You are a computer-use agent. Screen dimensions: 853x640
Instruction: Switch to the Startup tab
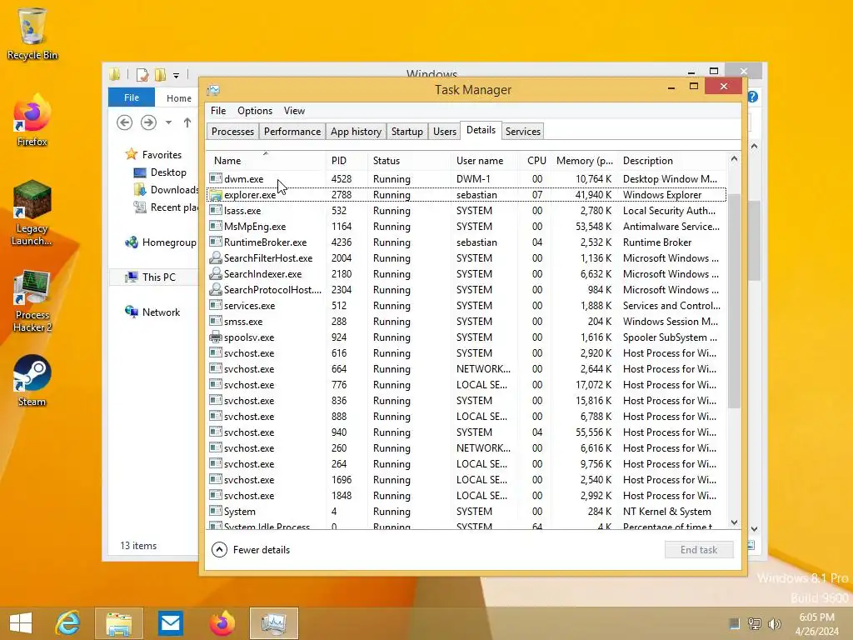click(407, 131)
